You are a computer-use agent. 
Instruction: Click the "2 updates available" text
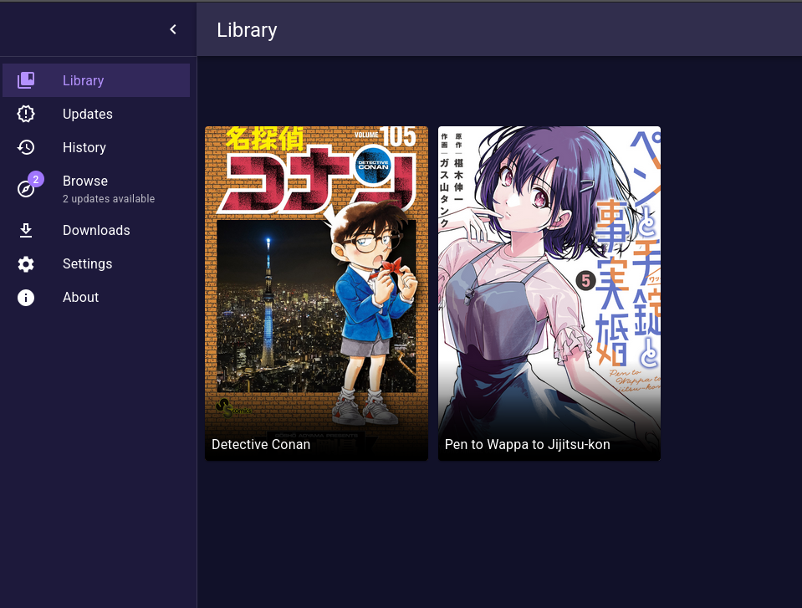tap(109, 199)
